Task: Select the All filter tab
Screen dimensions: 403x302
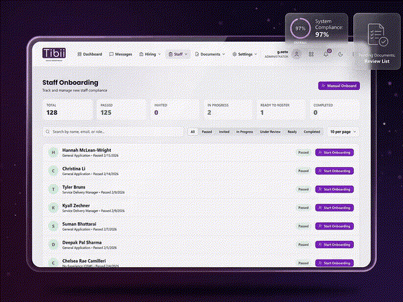Action: pos(193,132)
